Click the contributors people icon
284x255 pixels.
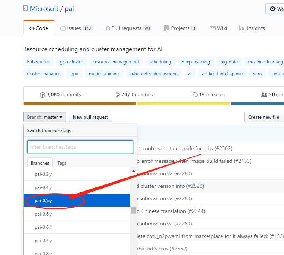[264, 94]
